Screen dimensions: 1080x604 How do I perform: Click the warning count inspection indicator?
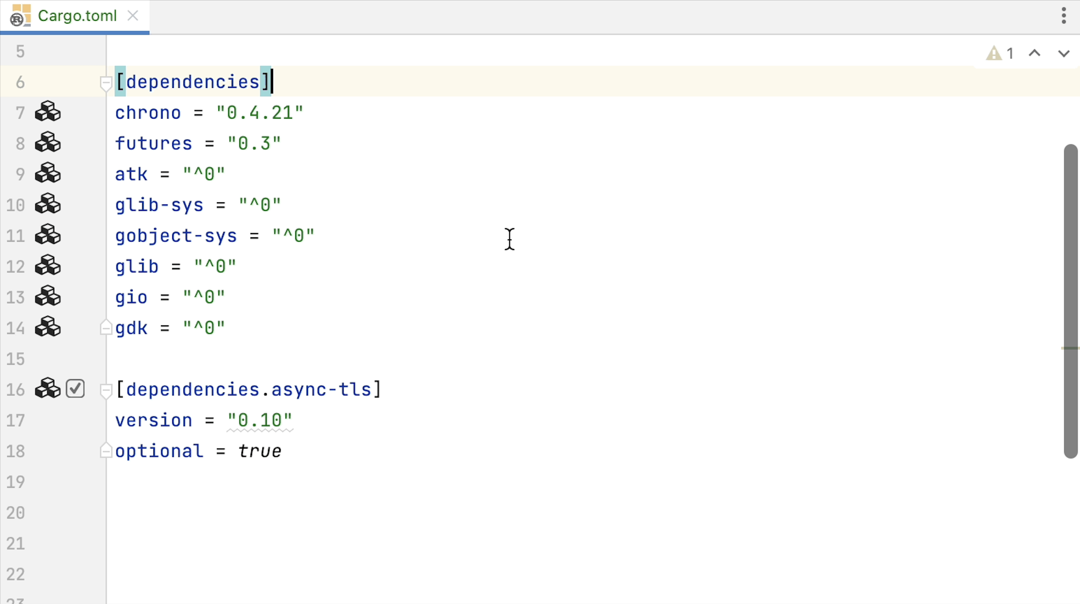coord(1000,53)
